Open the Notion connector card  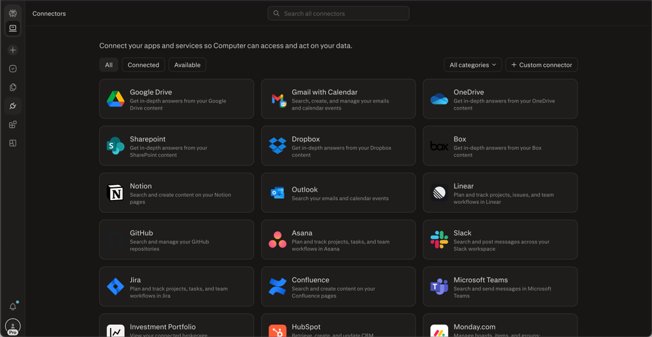coord(177,193)
